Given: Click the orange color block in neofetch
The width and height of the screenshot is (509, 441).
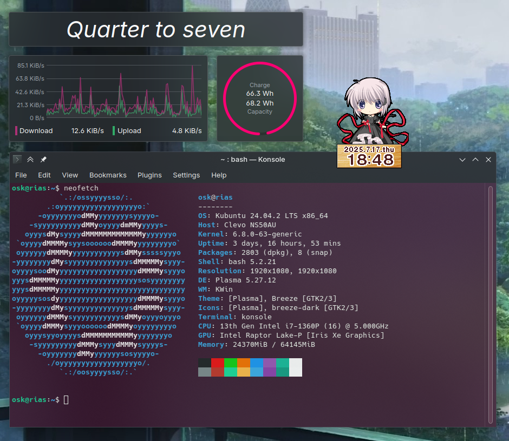Looking at the screenshot, I should tap(244, 363).
